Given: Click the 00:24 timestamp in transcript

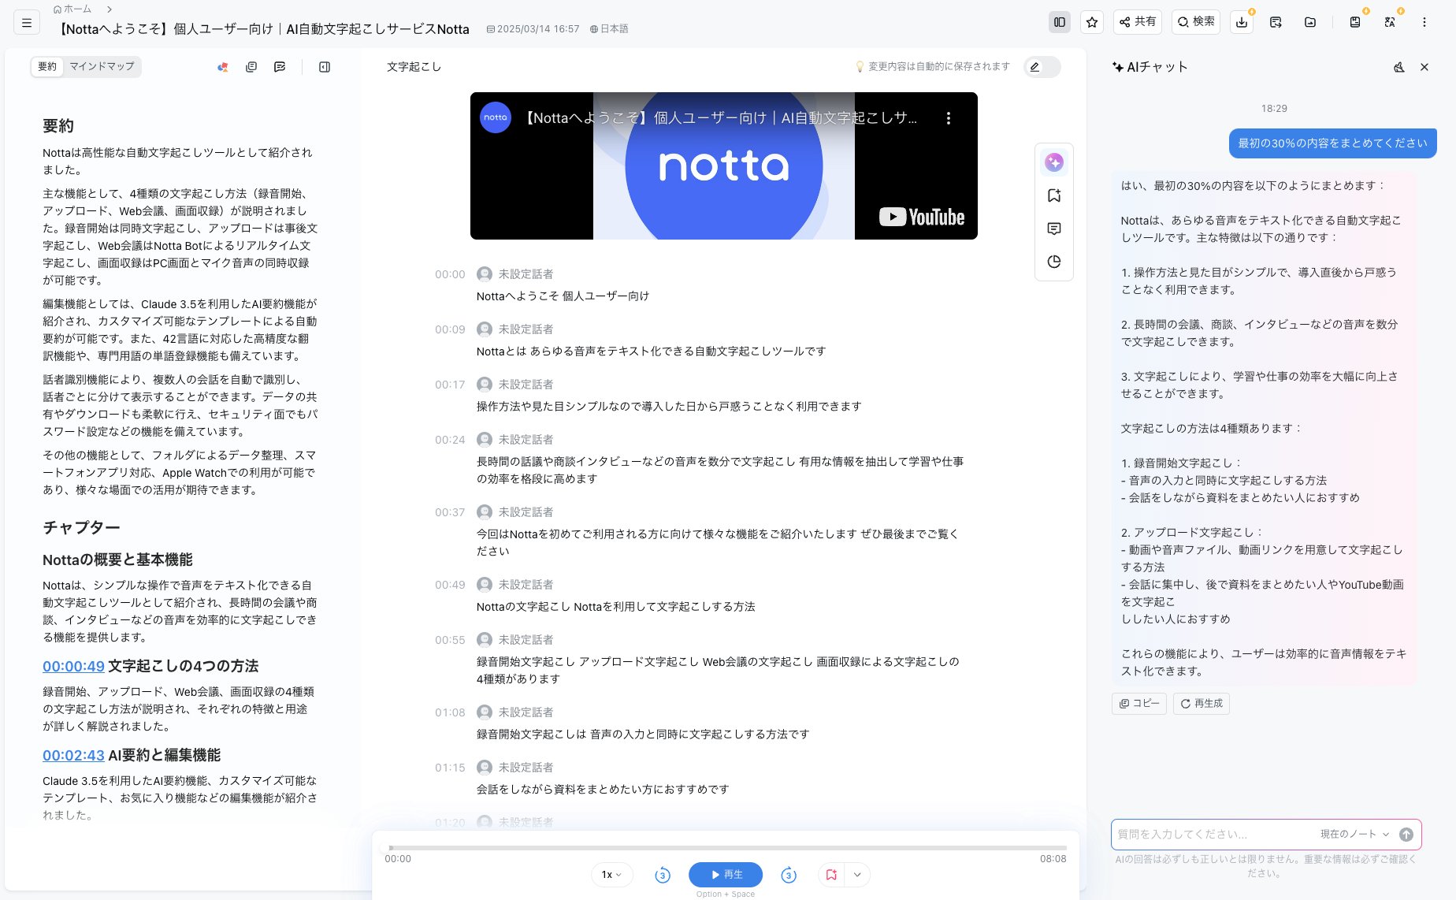Looking at the screenshot, I should pos(450,440).
